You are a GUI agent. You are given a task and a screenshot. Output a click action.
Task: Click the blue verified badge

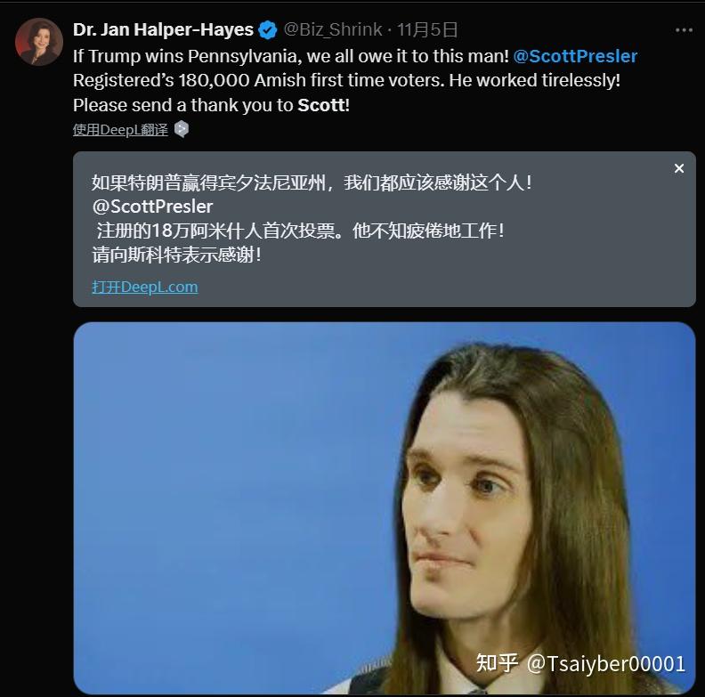[268, 30]
